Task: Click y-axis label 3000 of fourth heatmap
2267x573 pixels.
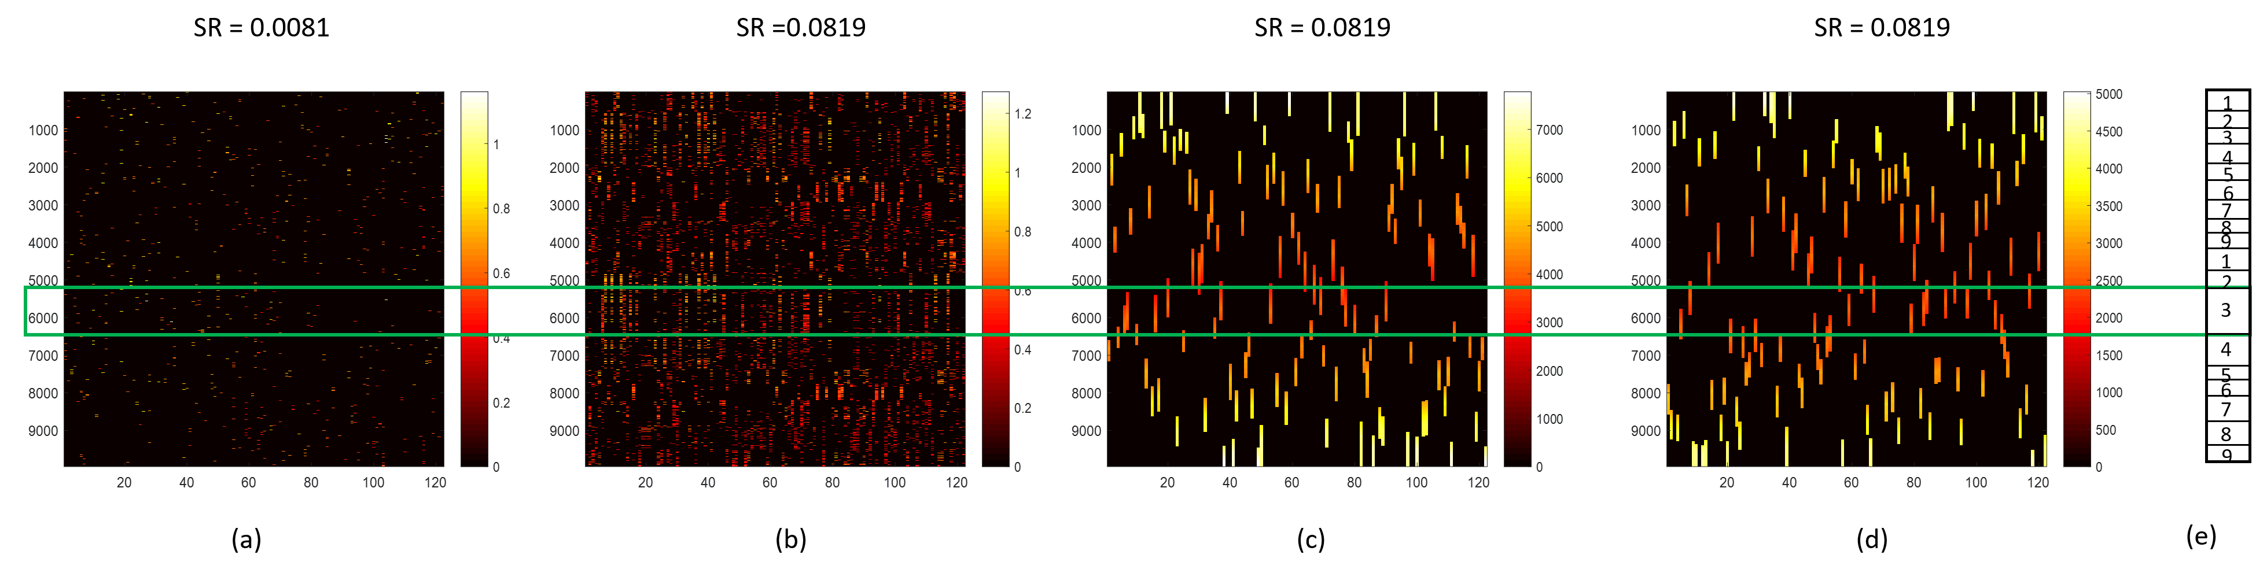Action: [x=1646, y=206]
